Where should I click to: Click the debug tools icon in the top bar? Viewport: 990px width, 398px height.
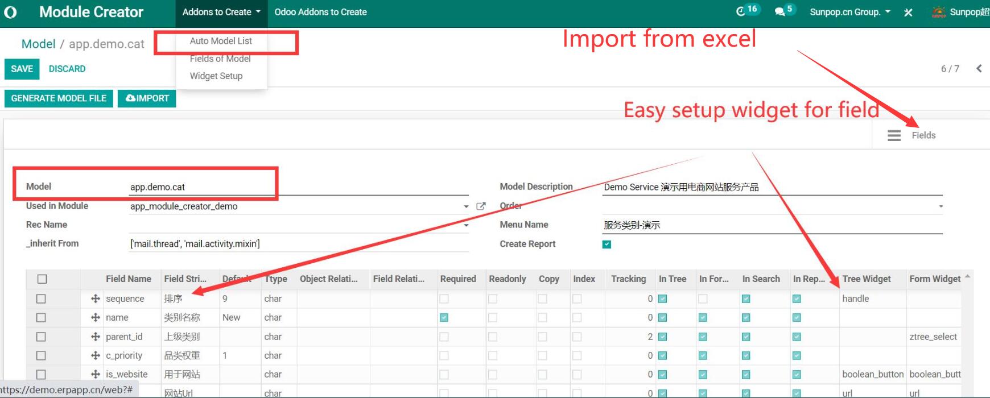click(x=908, y=12)
